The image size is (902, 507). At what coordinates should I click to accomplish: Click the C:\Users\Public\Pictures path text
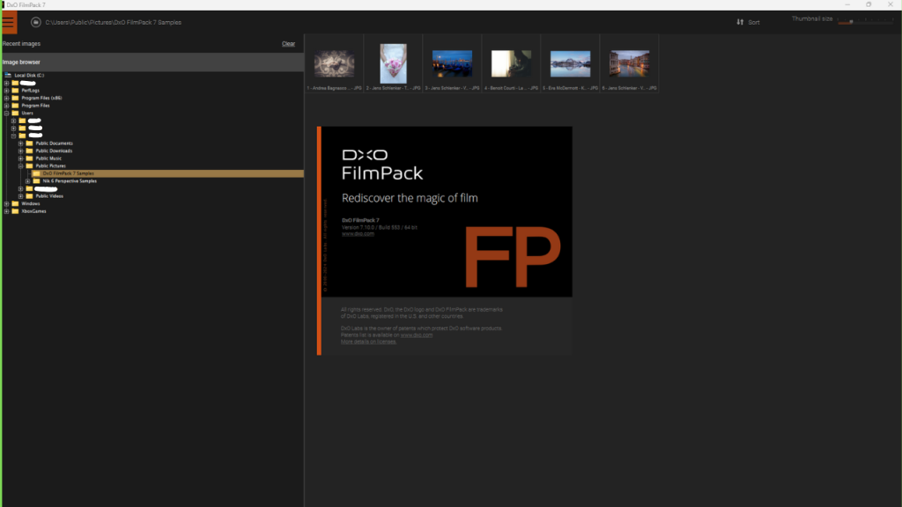pos(114,22)
